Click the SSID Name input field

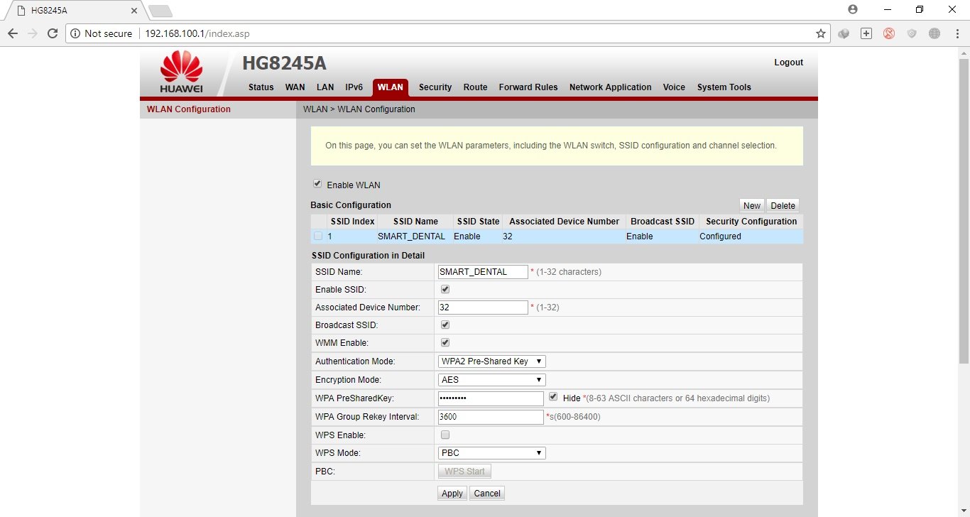483,272
